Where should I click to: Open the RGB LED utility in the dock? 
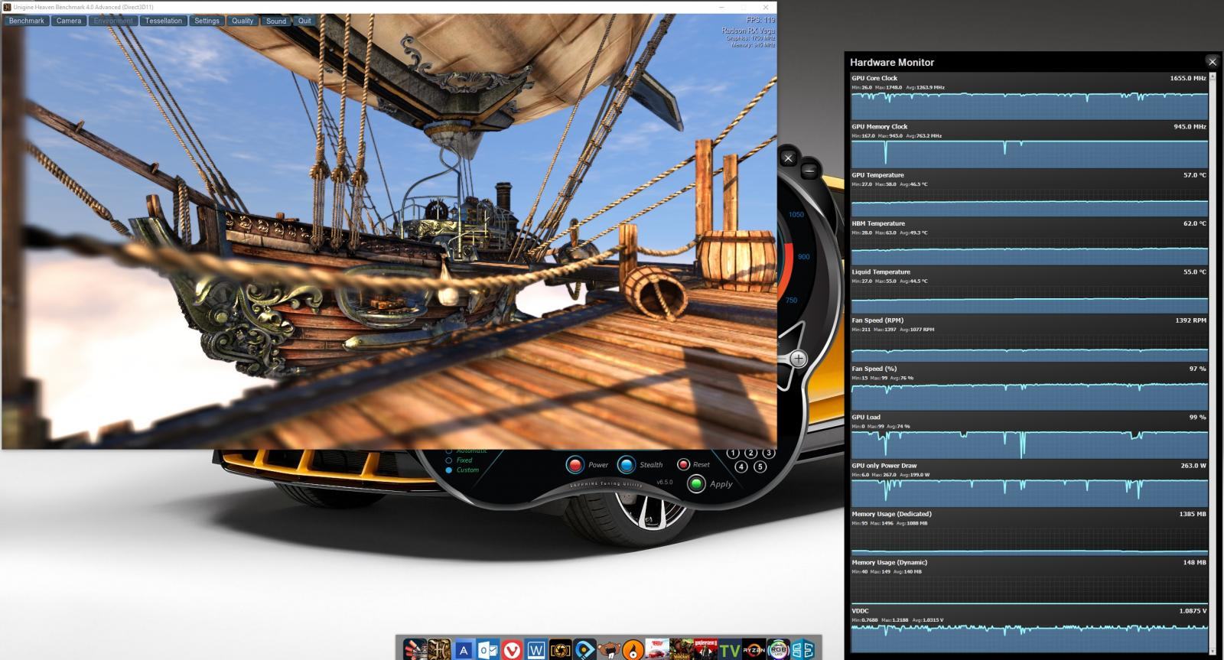tap(778, 651)
